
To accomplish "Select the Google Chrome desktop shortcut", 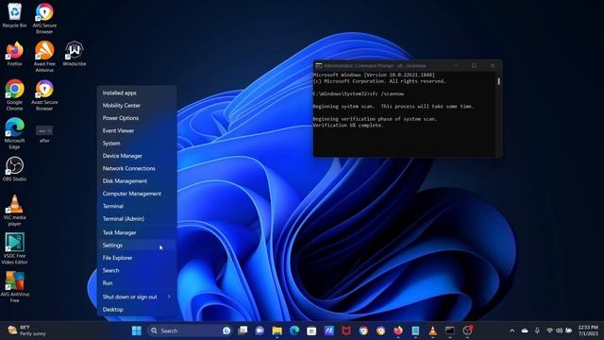I will point(15,95).
